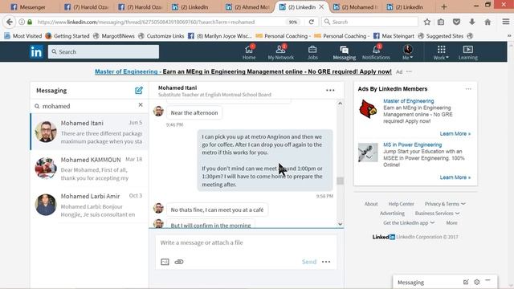
Task: Open the Advertising footer link
Action: tap(392, 214)
